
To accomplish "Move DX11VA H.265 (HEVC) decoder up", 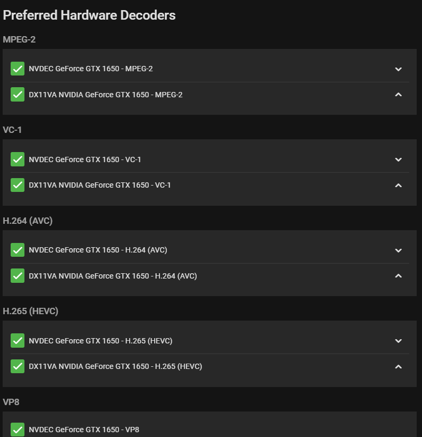I will (x=399, y=366).
